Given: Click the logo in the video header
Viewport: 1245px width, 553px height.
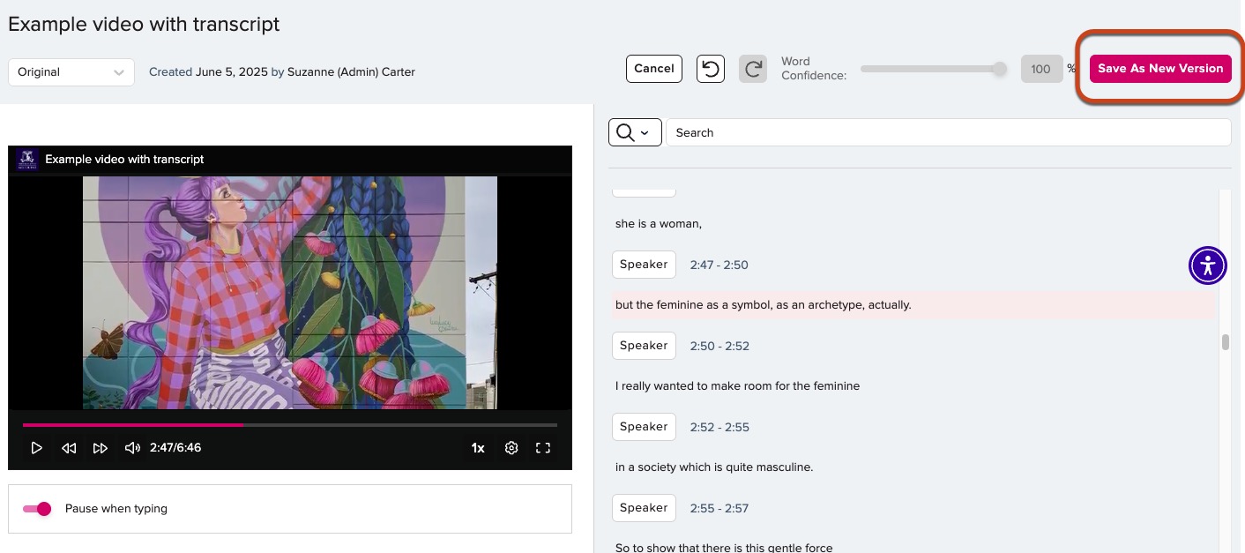Looking at the screenshot, I should pyautogui.click(x=26, y=159).
